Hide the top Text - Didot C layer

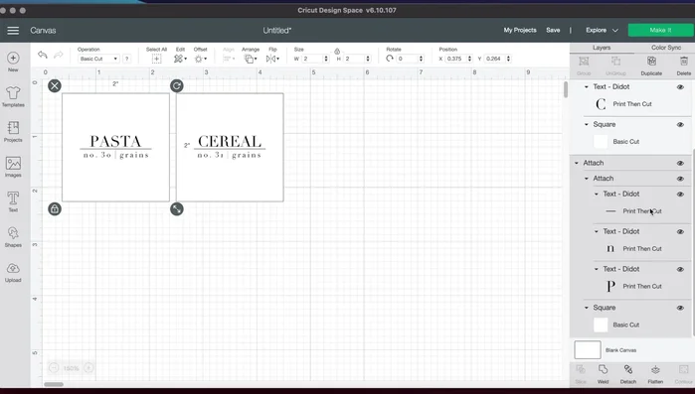click(680, 87)
